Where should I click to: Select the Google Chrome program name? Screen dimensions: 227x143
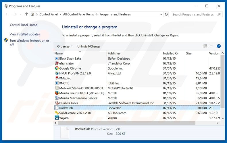coord(70,68)
